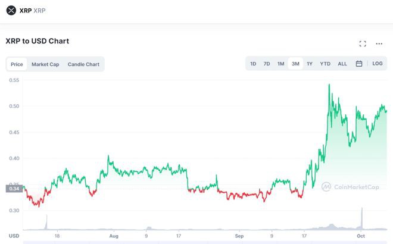Viewport: 393px width, 244px height.
Task: Click the 0.45 y-axis label
Action: (14, 132)
